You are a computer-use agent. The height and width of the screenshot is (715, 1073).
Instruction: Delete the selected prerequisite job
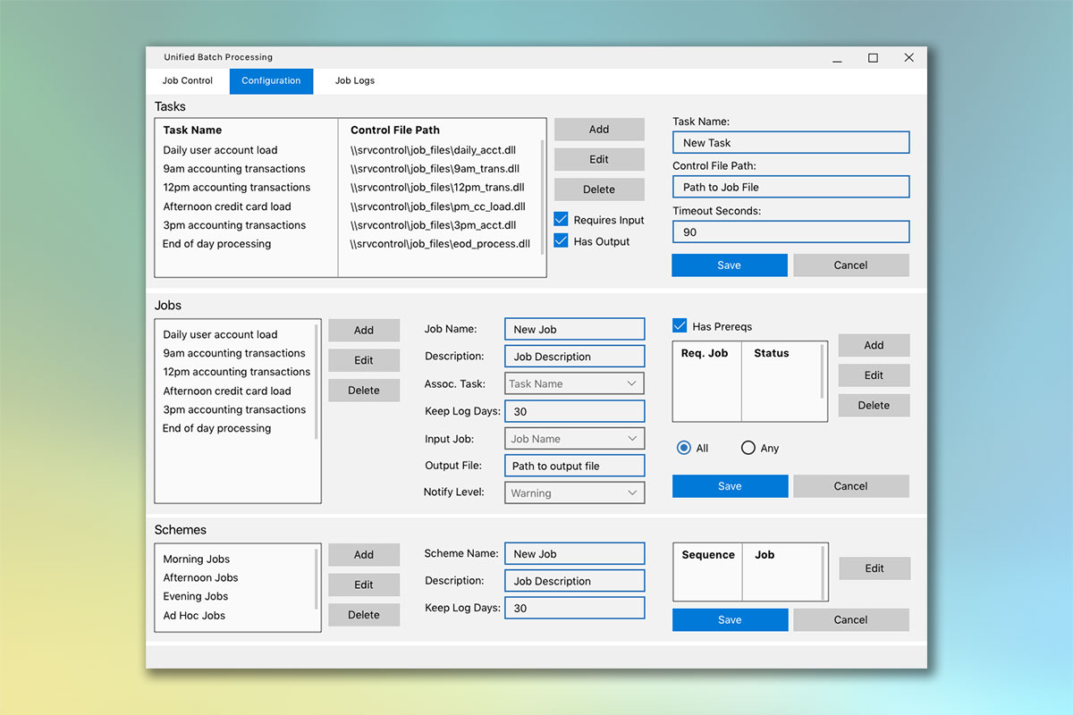(x=874, y=405)
